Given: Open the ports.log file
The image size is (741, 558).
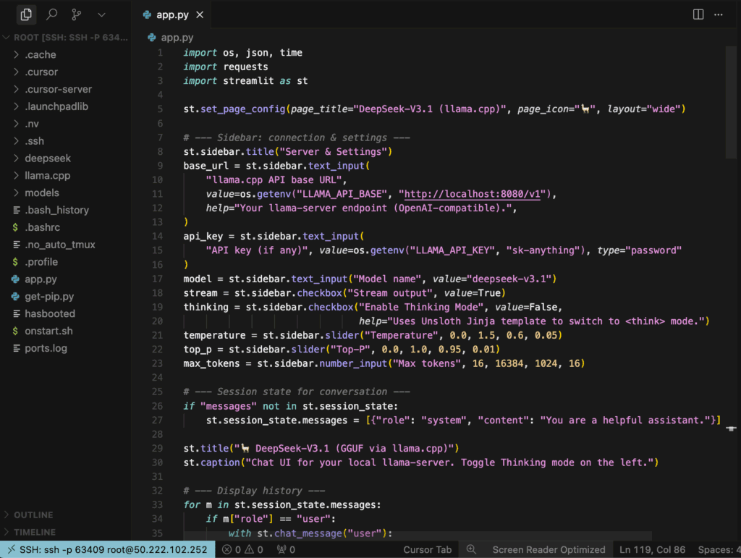Looking at the screenshot, I should [66, 348].
